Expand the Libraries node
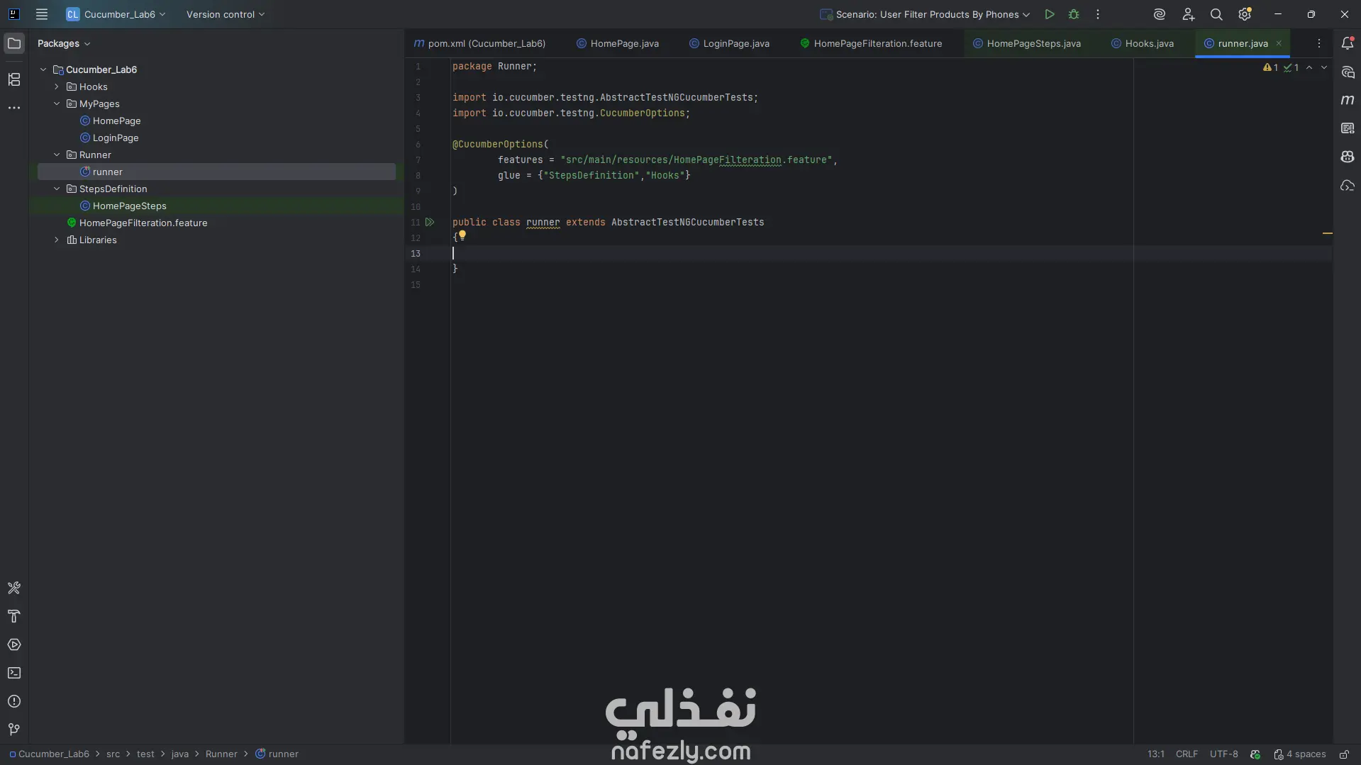1361x765 pixels. [x=57, y=240]
